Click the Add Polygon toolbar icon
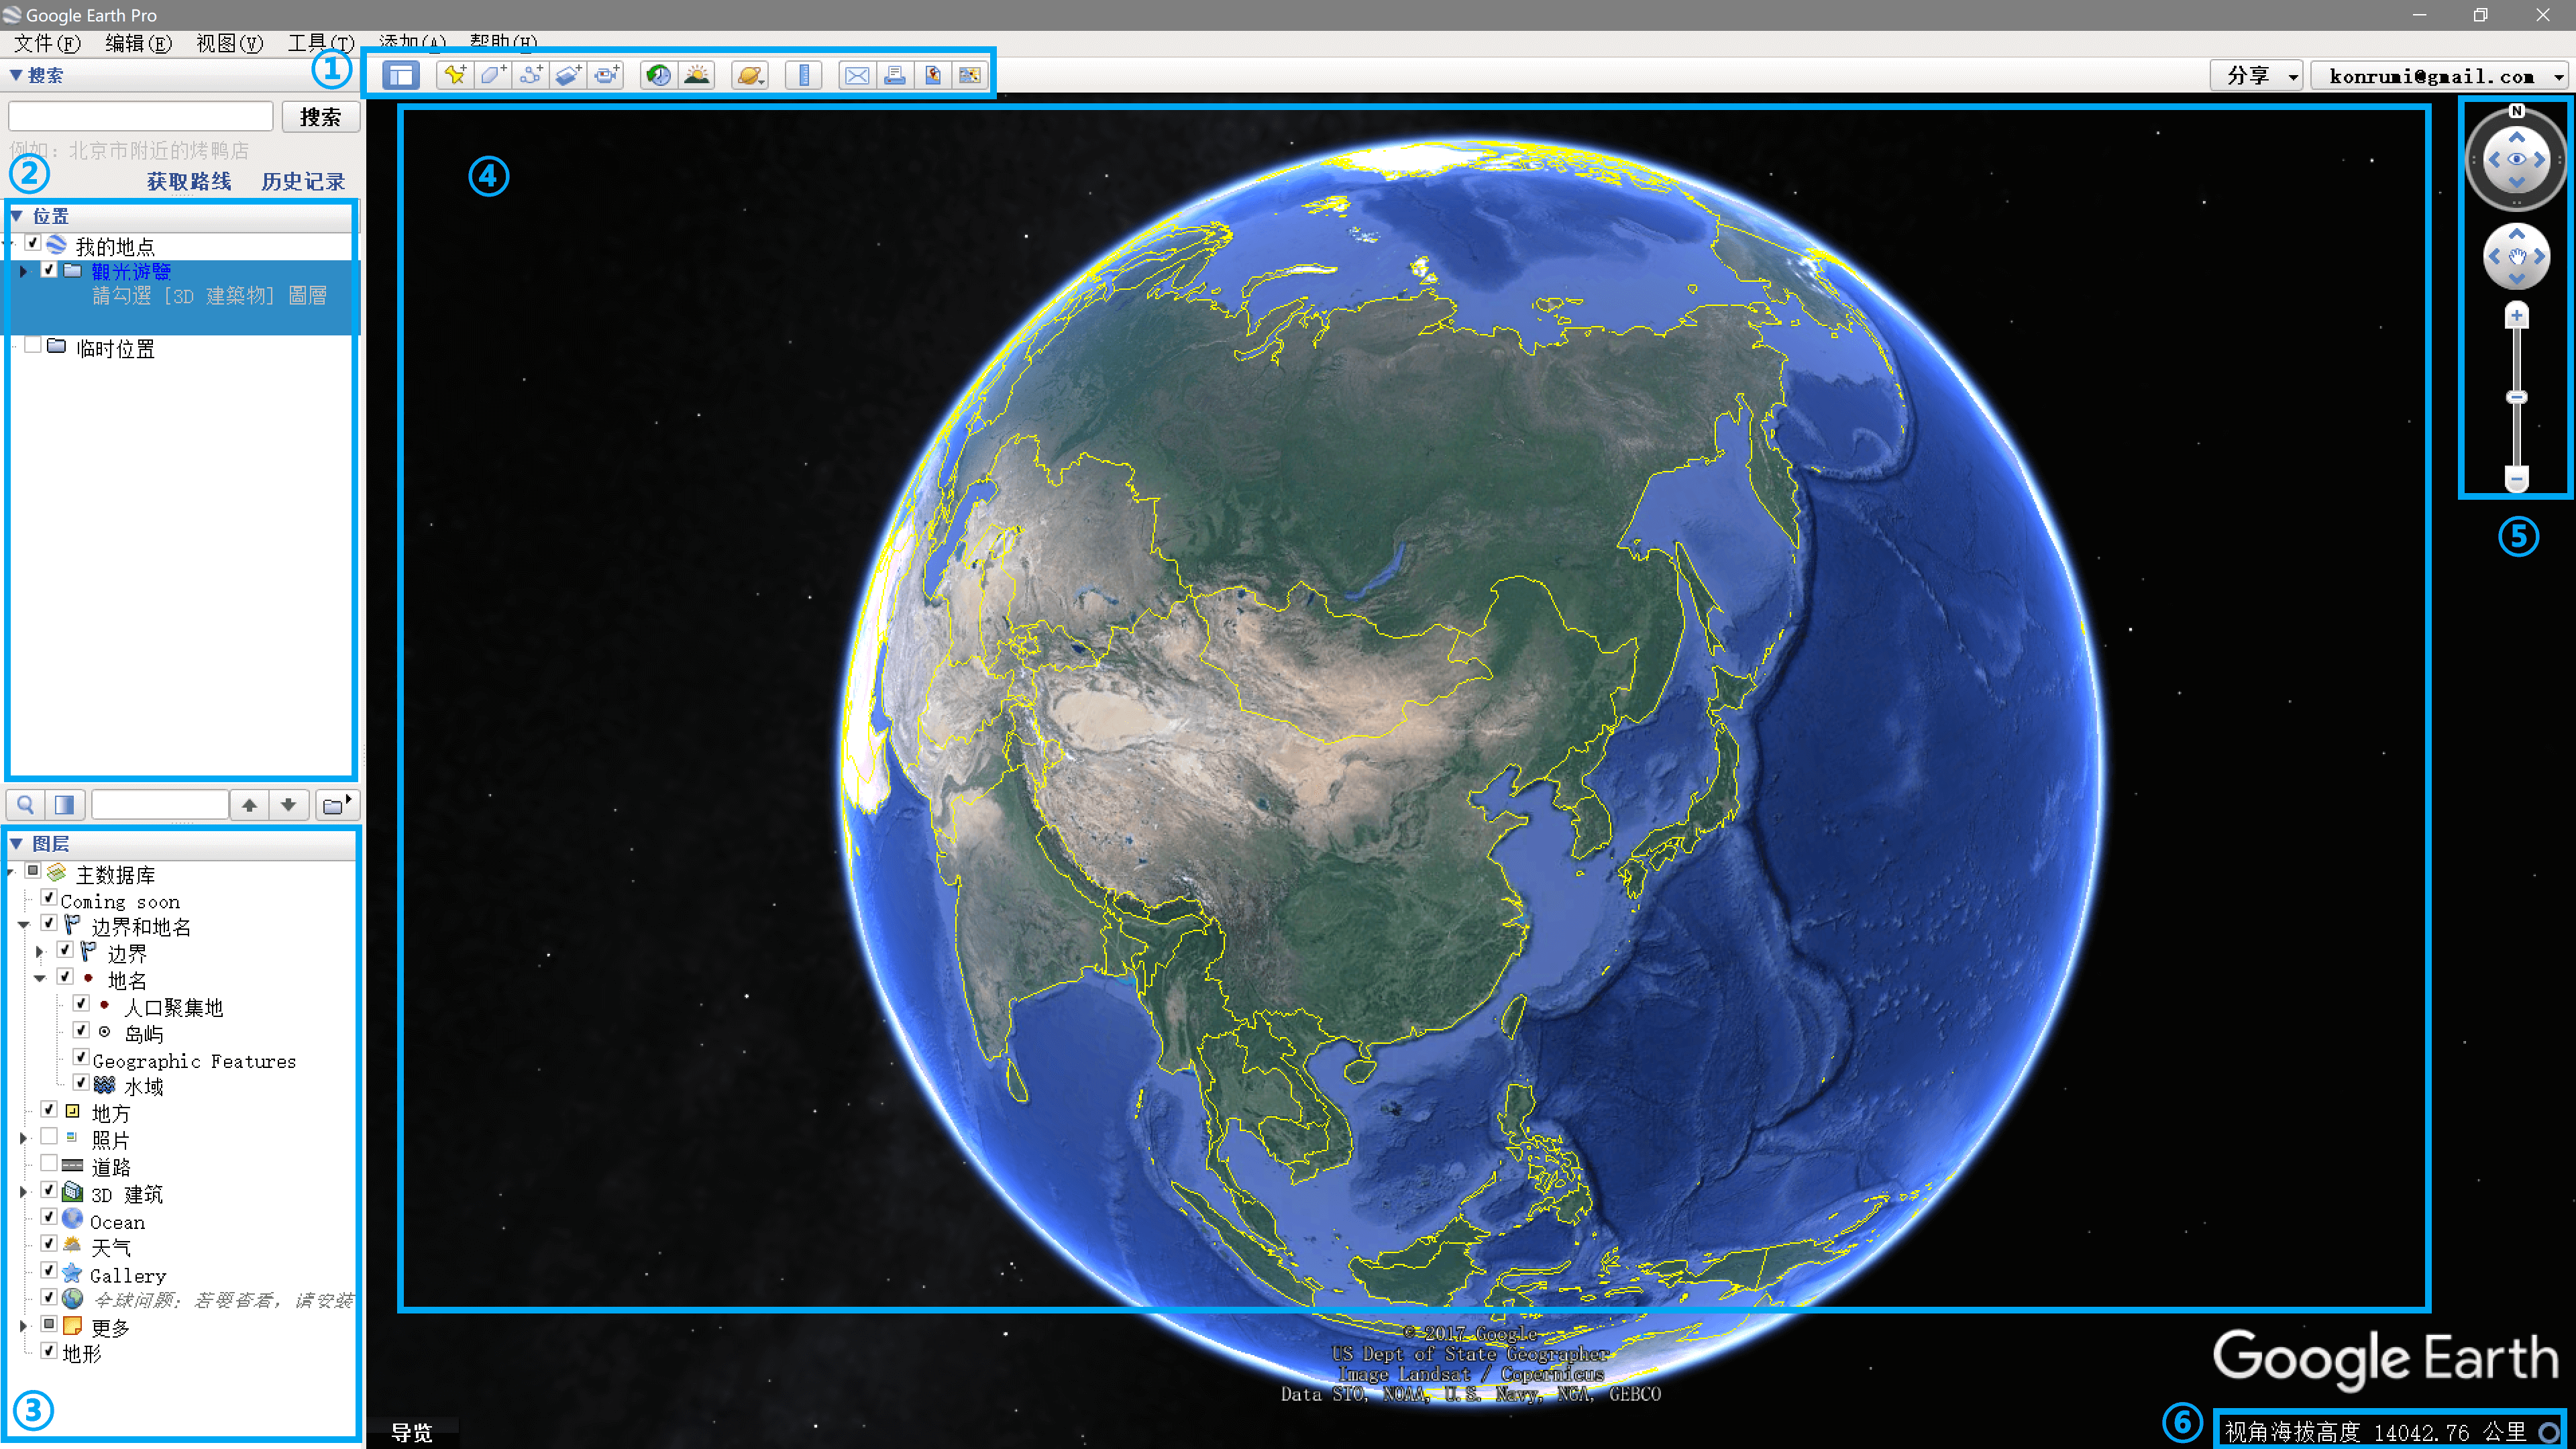Image resolution: width=2576 pixels, height=1449 pixels. coord(493,75)
